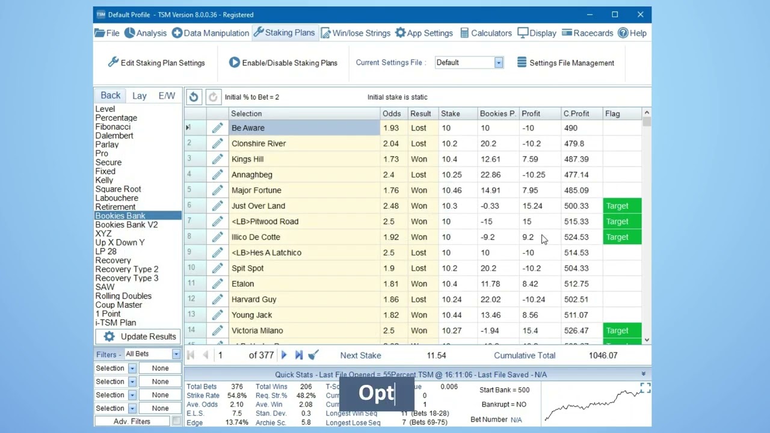Tick the Adv. Filters checkbox

(x=176, y=422)
